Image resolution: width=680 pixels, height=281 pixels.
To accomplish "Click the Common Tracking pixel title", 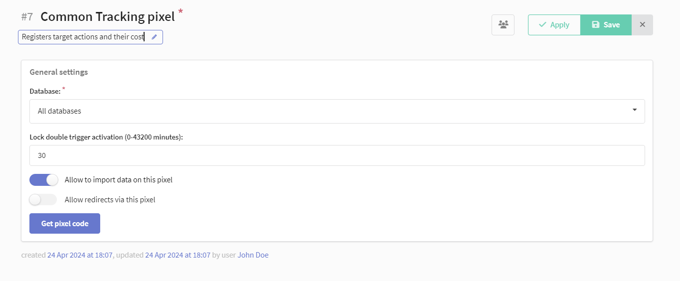I will tap(107, 16).
